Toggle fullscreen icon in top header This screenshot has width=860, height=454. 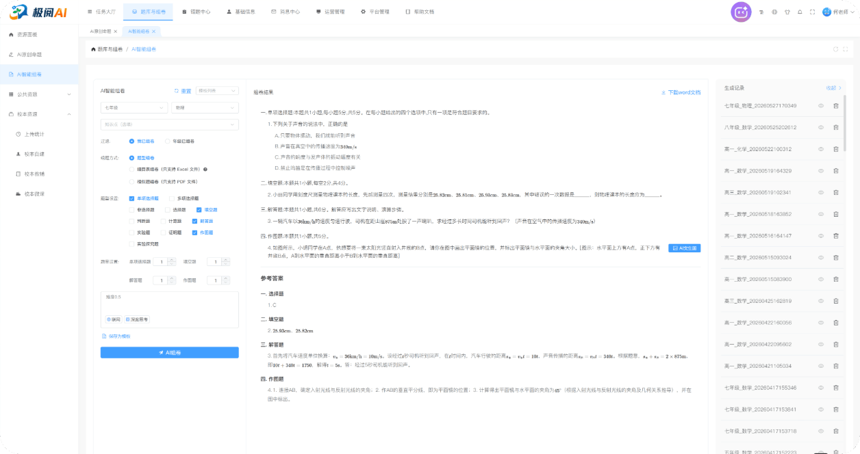pos(812,12)
